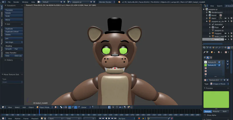Viewport: 233px width, 120px height.
Task: Open the File menu
Action: [x=9, y=2]
